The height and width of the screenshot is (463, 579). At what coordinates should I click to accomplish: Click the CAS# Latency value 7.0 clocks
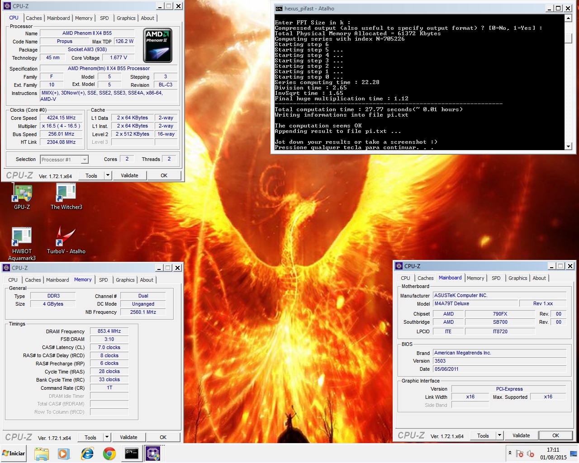[x=109, y=347]
